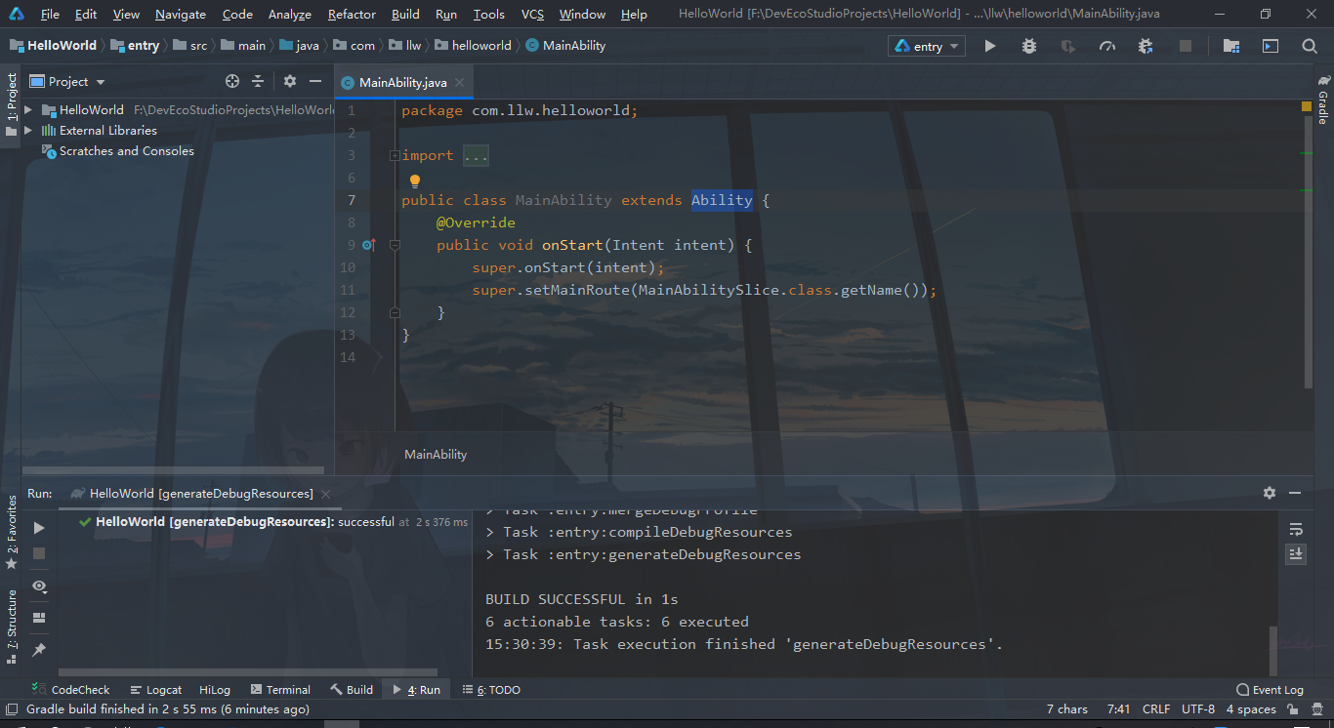This screenshot has width=1334, height=728.
Task: Expand the folded import block
Action: (x=394, y=155)
